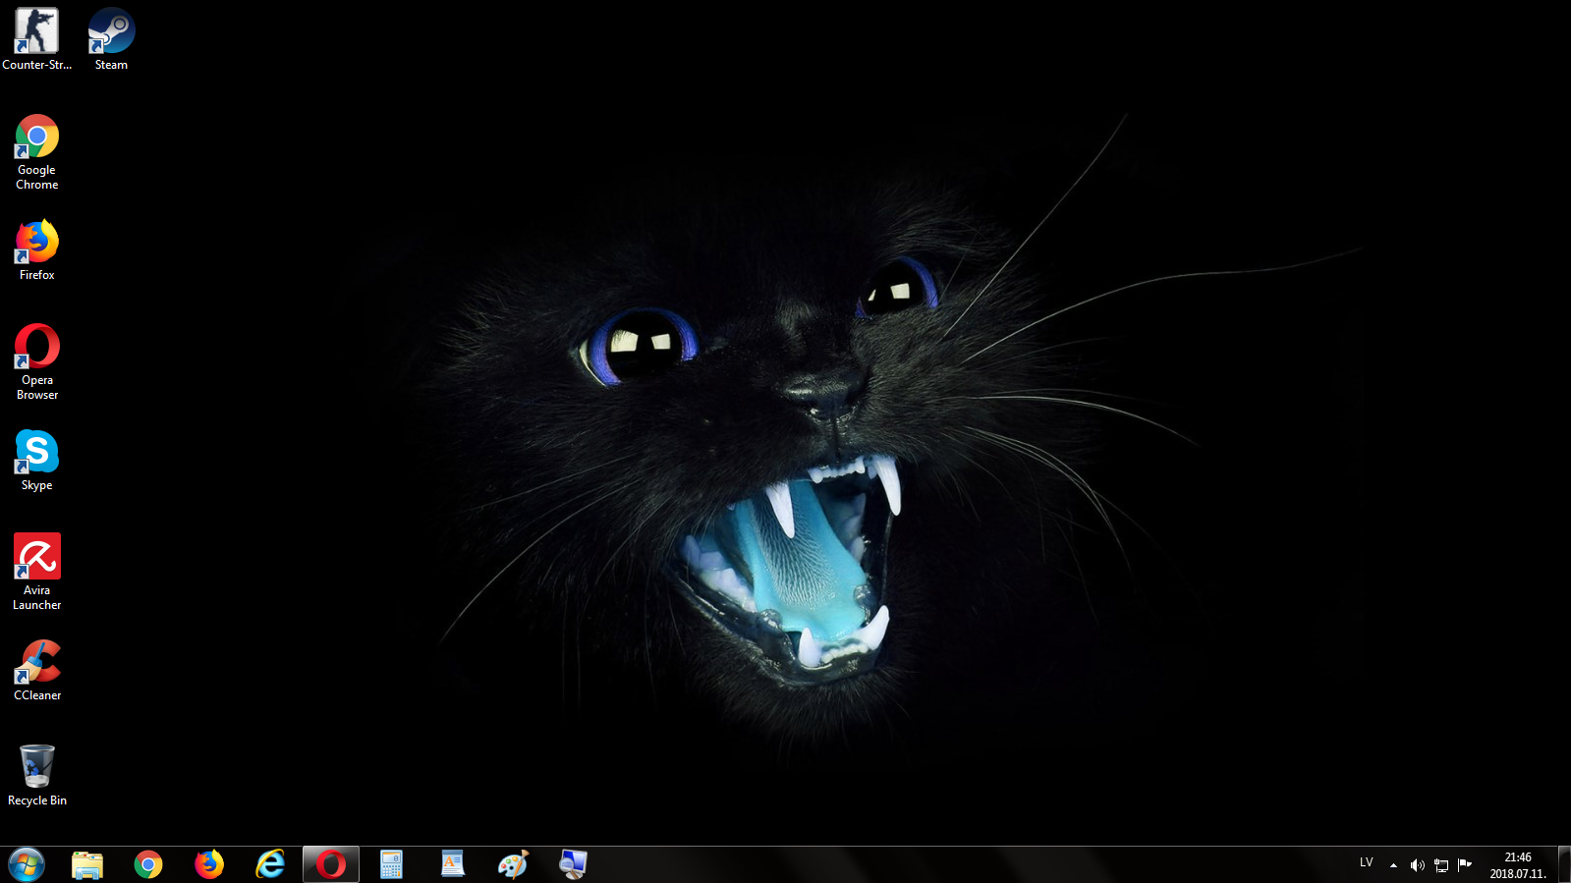The image size is (1571, 883).
Task: Select the Opera Browser desktop shortcut
Action: pyautogui.click(x=37, y=362)
